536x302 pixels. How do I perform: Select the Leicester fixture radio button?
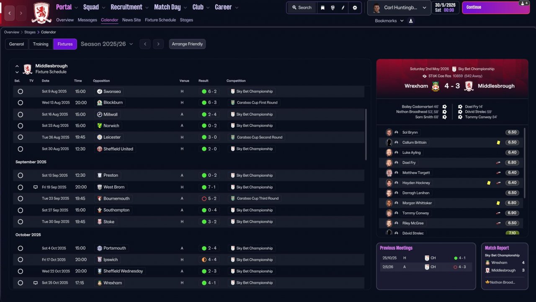click(21, 137)
